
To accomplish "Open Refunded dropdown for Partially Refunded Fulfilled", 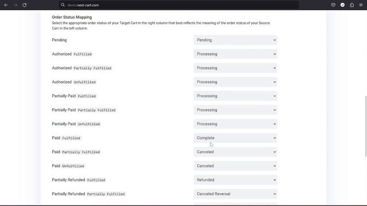I will coord(235,180).
